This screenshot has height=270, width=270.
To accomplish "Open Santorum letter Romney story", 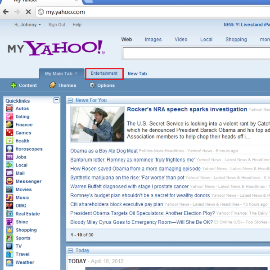I will point(133,160).
